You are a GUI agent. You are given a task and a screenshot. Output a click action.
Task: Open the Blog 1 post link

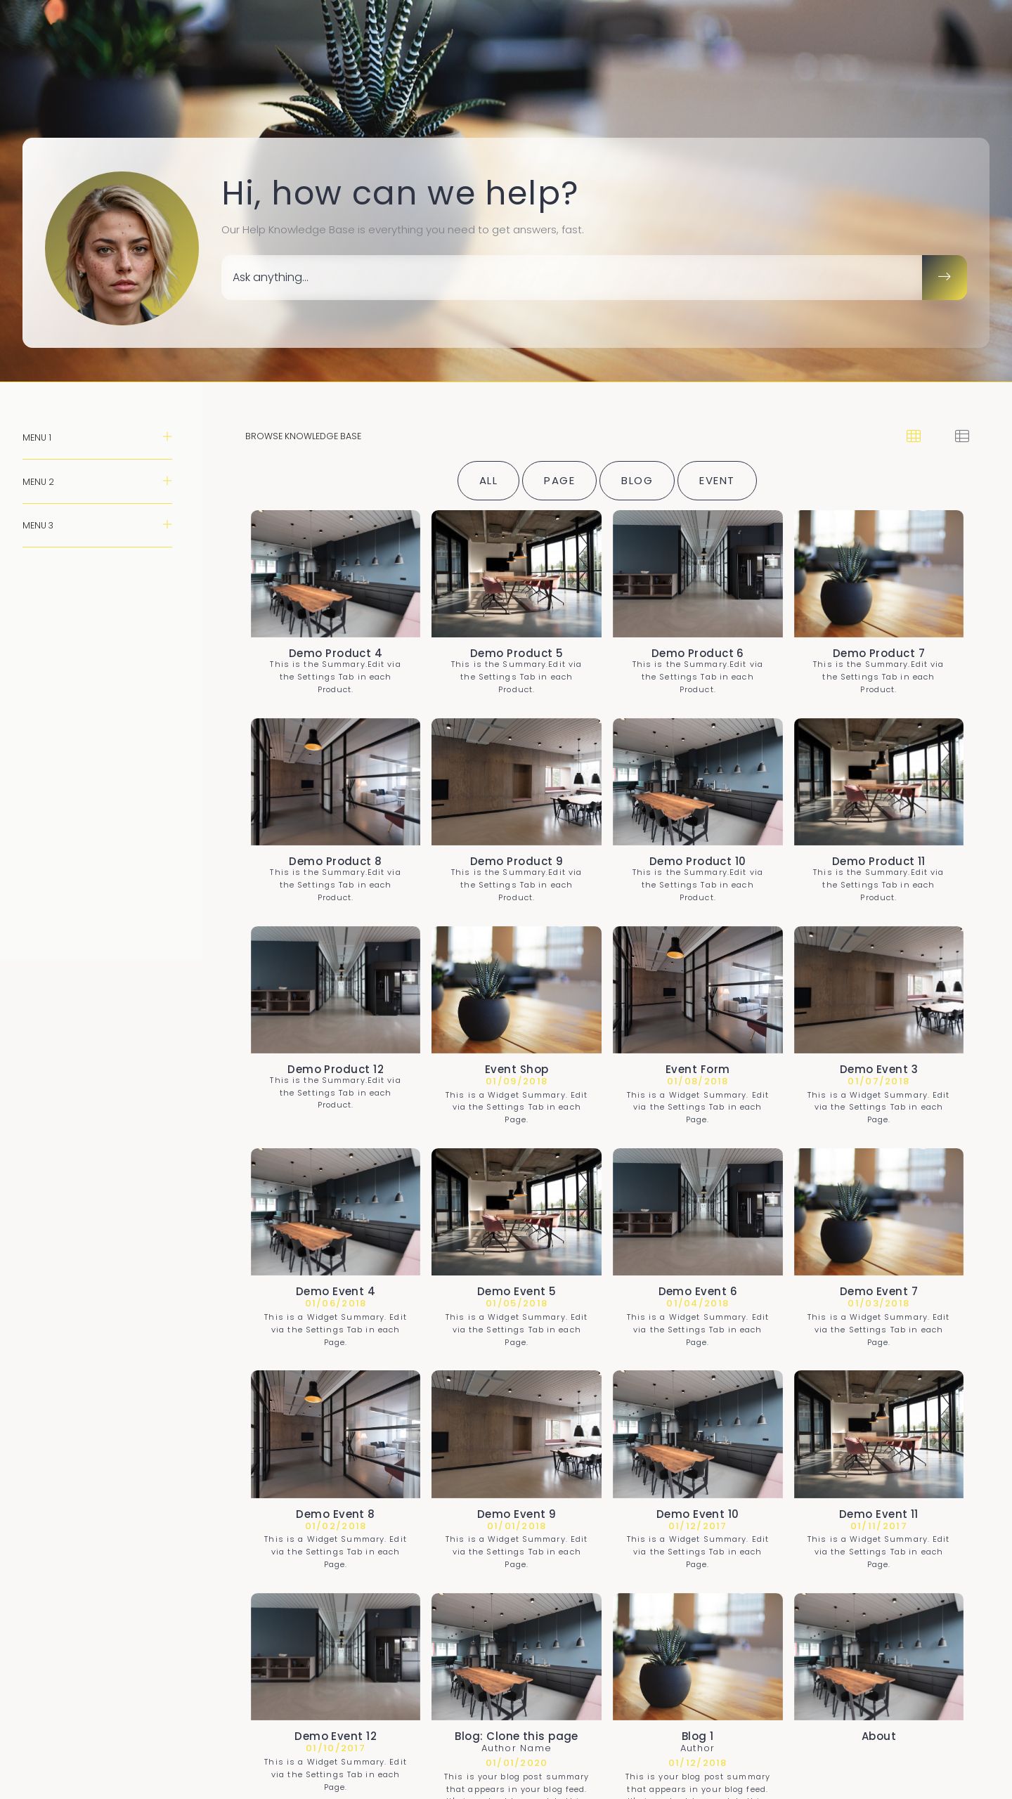tap(697, 1736)
